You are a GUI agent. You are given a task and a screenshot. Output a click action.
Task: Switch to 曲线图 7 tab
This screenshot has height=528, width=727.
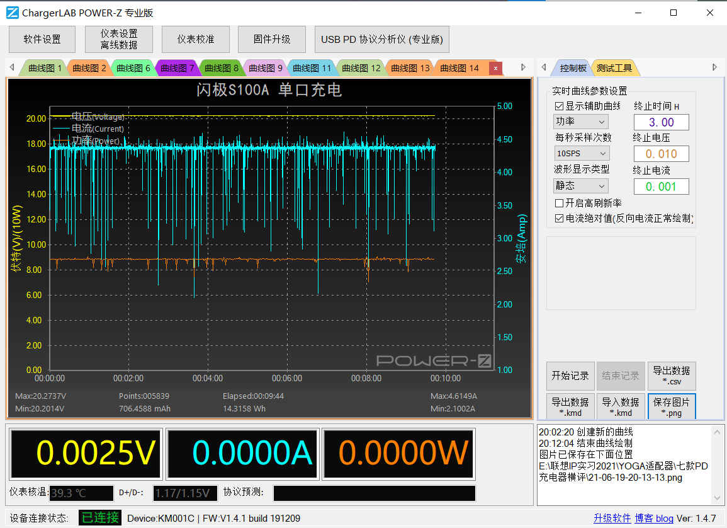[x=177, y=68]
